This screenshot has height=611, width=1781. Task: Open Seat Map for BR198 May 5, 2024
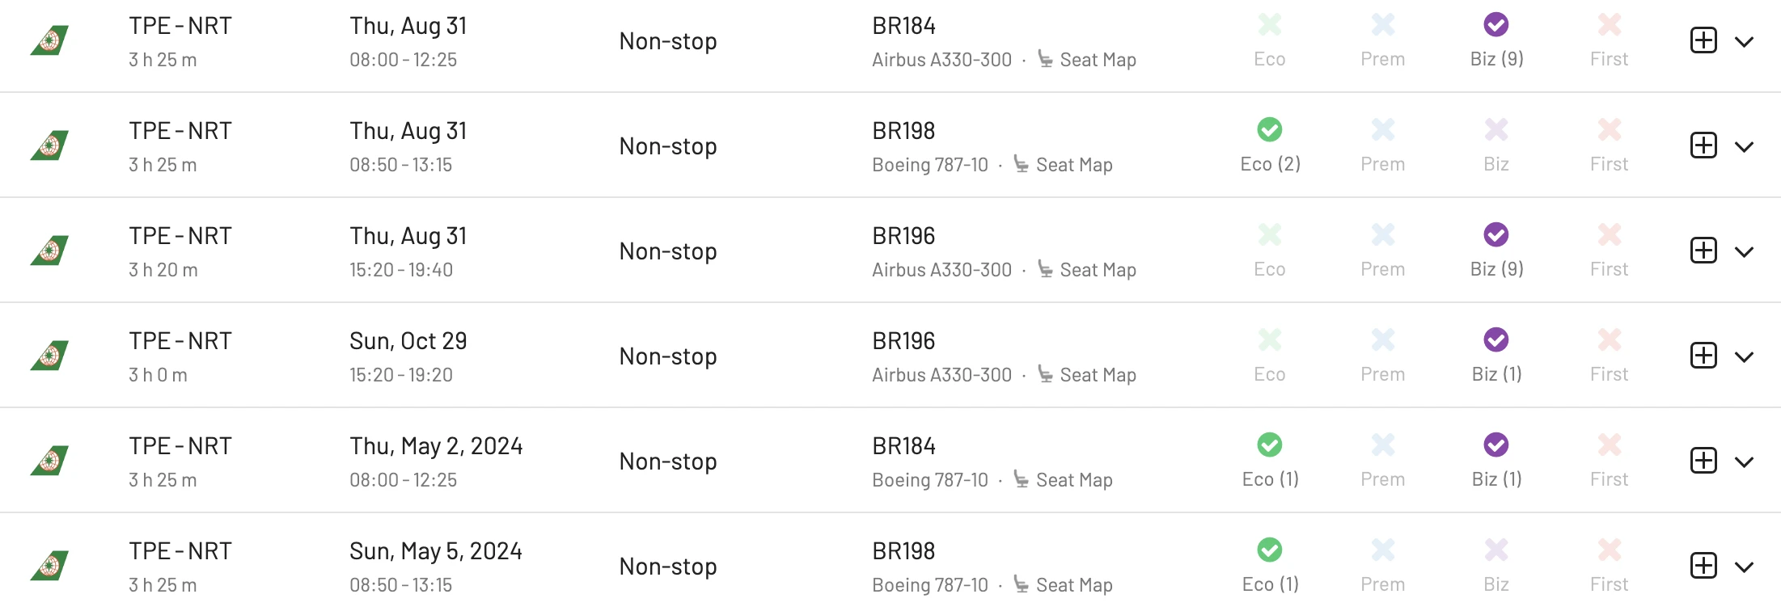1074,585
